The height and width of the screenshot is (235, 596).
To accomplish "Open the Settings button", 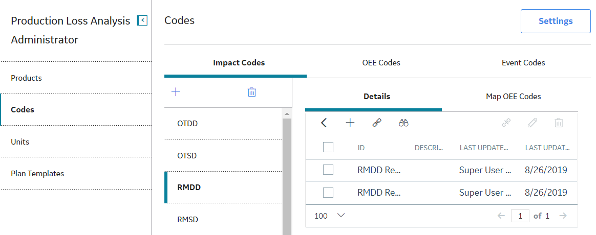I will click(x=556, y=21).
